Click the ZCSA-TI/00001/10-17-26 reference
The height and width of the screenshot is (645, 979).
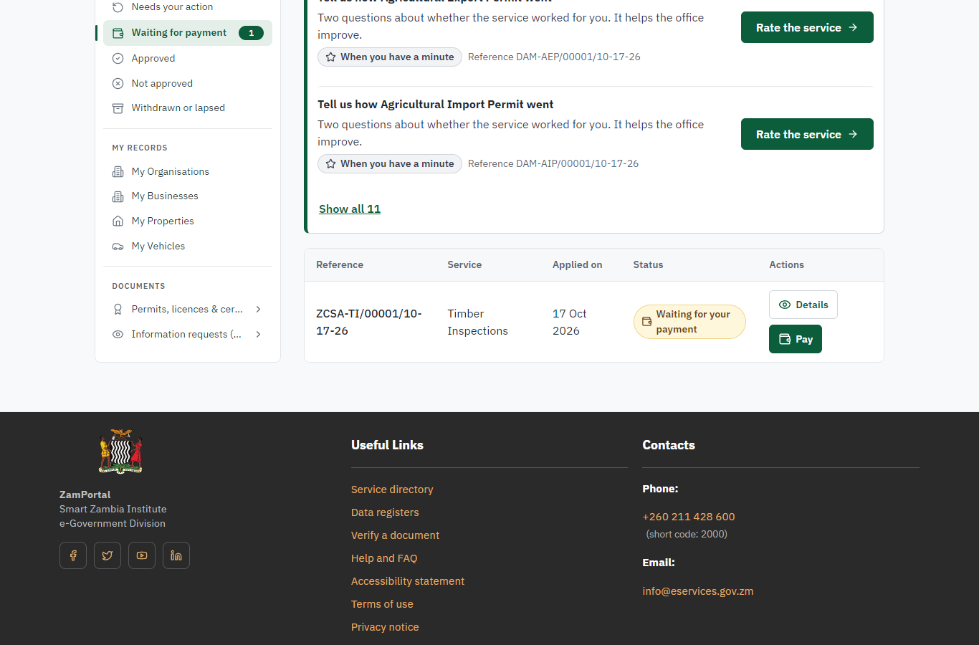pos(369,322)
